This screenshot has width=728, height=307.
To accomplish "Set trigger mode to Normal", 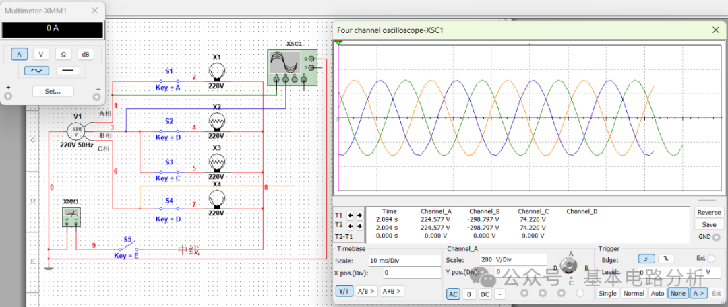I will tap(634, 293).
